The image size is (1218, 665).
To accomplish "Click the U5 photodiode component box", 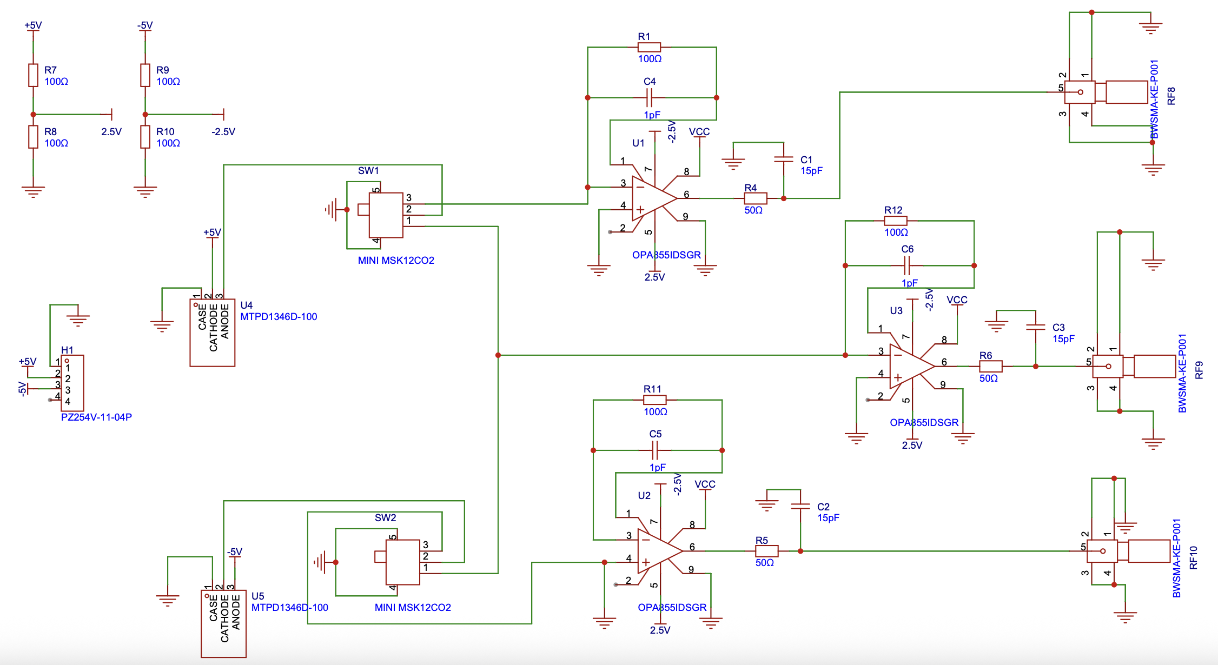I will [223, 624].
